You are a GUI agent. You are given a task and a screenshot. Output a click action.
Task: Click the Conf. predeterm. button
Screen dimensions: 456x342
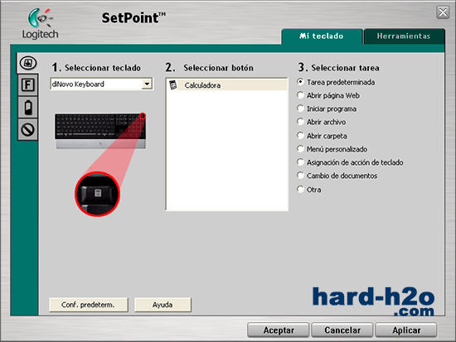89,305
